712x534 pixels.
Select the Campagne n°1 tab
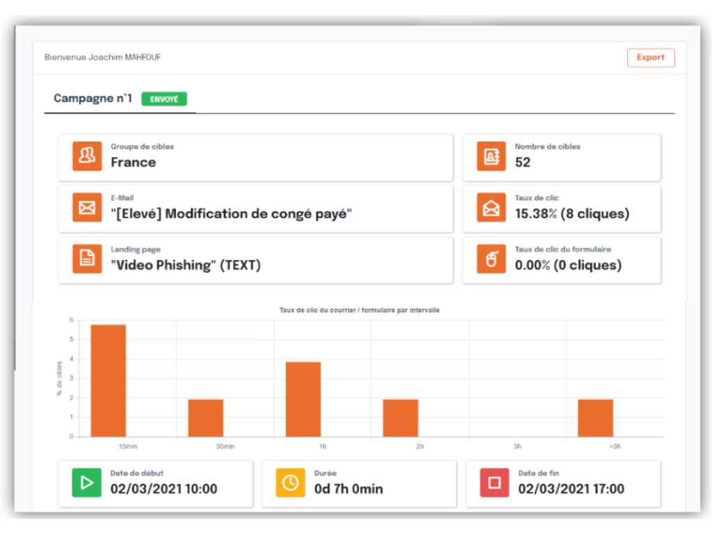pos(93,99)
